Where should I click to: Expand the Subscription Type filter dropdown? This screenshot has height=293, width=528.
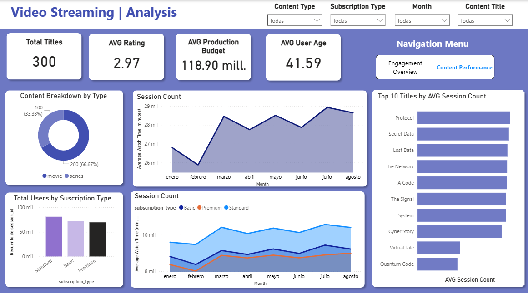[357, 20]
